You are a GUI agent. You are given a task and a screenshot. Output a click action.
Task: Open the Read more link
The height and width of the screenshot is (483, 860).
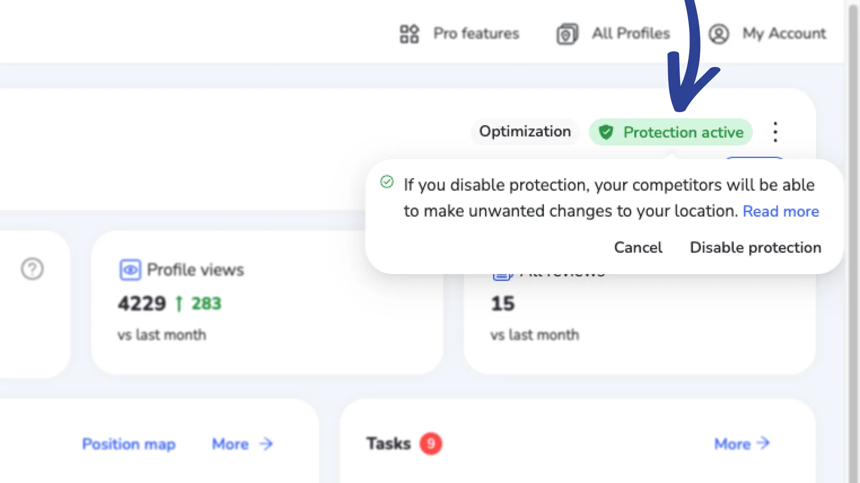click(781, 211)
